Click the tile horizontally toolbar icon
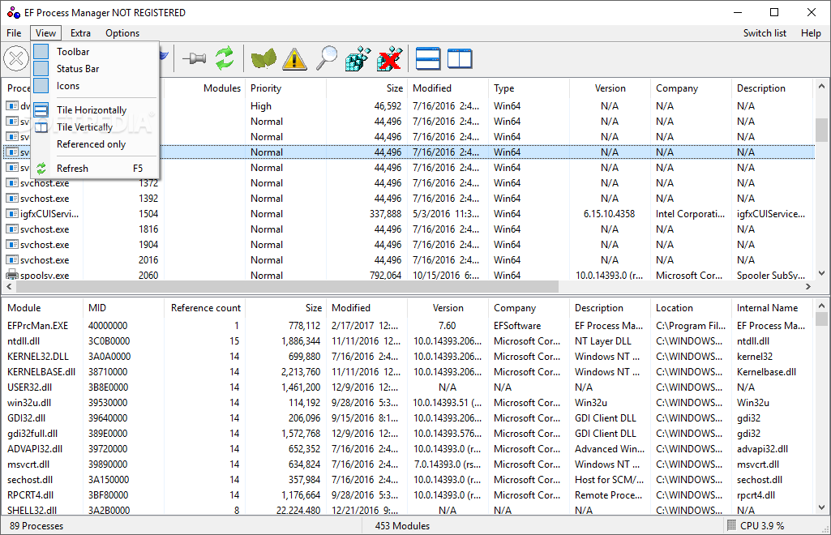 (x=428, y=59)
